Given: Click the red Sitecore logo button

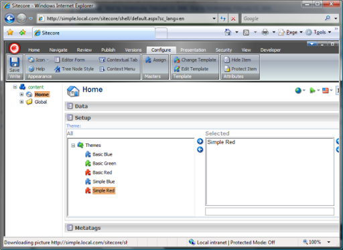Looking at the screenshot, I should click(15, 48).
